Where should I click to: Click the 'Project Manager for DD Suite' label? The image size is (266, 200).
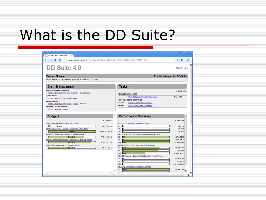click(170, 76)
